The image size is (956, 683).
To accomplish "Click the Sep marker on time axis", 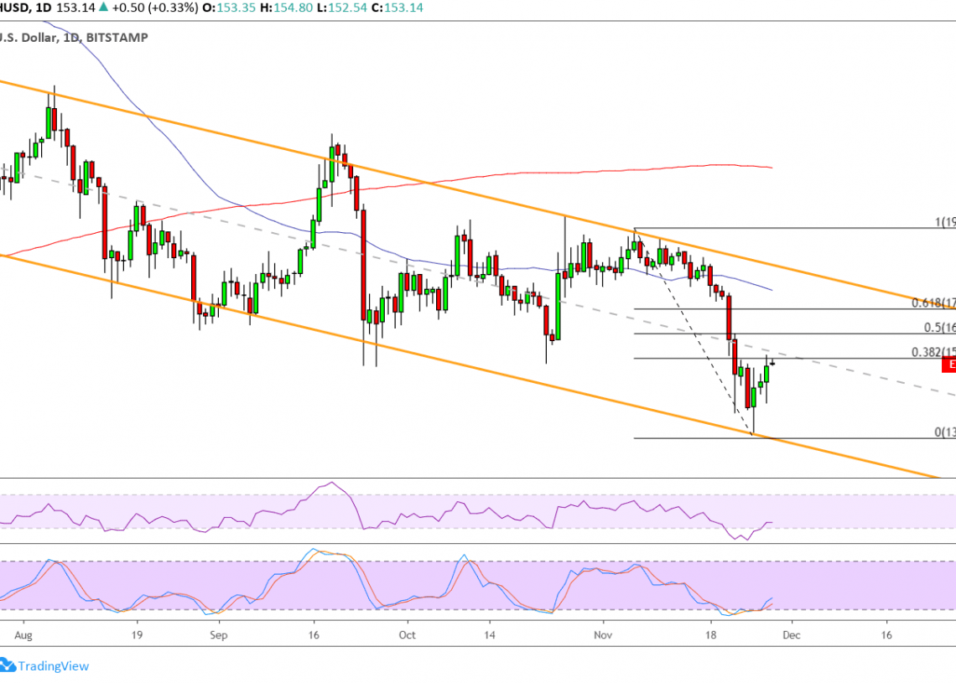I will tap(218, 635).
